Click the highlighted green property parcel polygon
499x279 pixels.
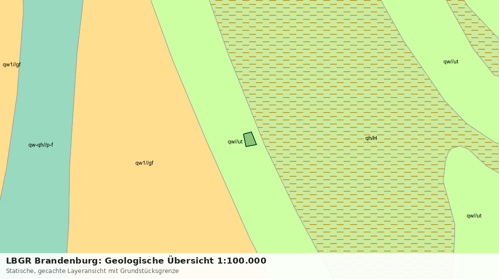click(250, 139)
